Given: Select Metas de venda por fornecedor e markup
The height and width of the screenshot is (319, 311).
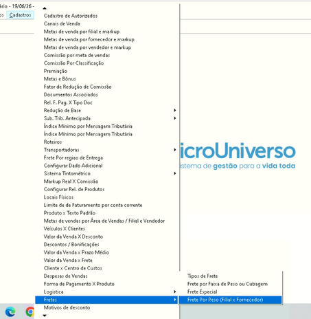Looking at the screenshot, I should pos(106,39).
